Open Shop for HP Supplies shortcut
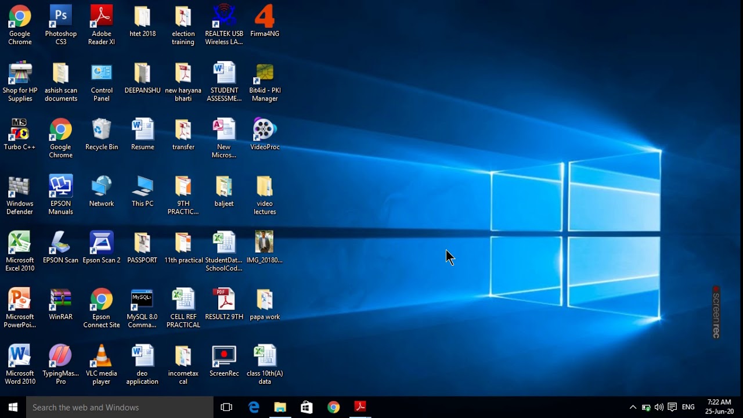Viewport: 743px width, 418px height. (x=20, y=81)
